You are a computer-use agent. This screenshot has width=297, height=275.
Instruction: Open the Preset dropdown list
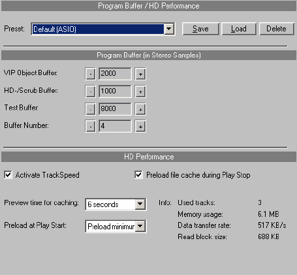[169, 29]
